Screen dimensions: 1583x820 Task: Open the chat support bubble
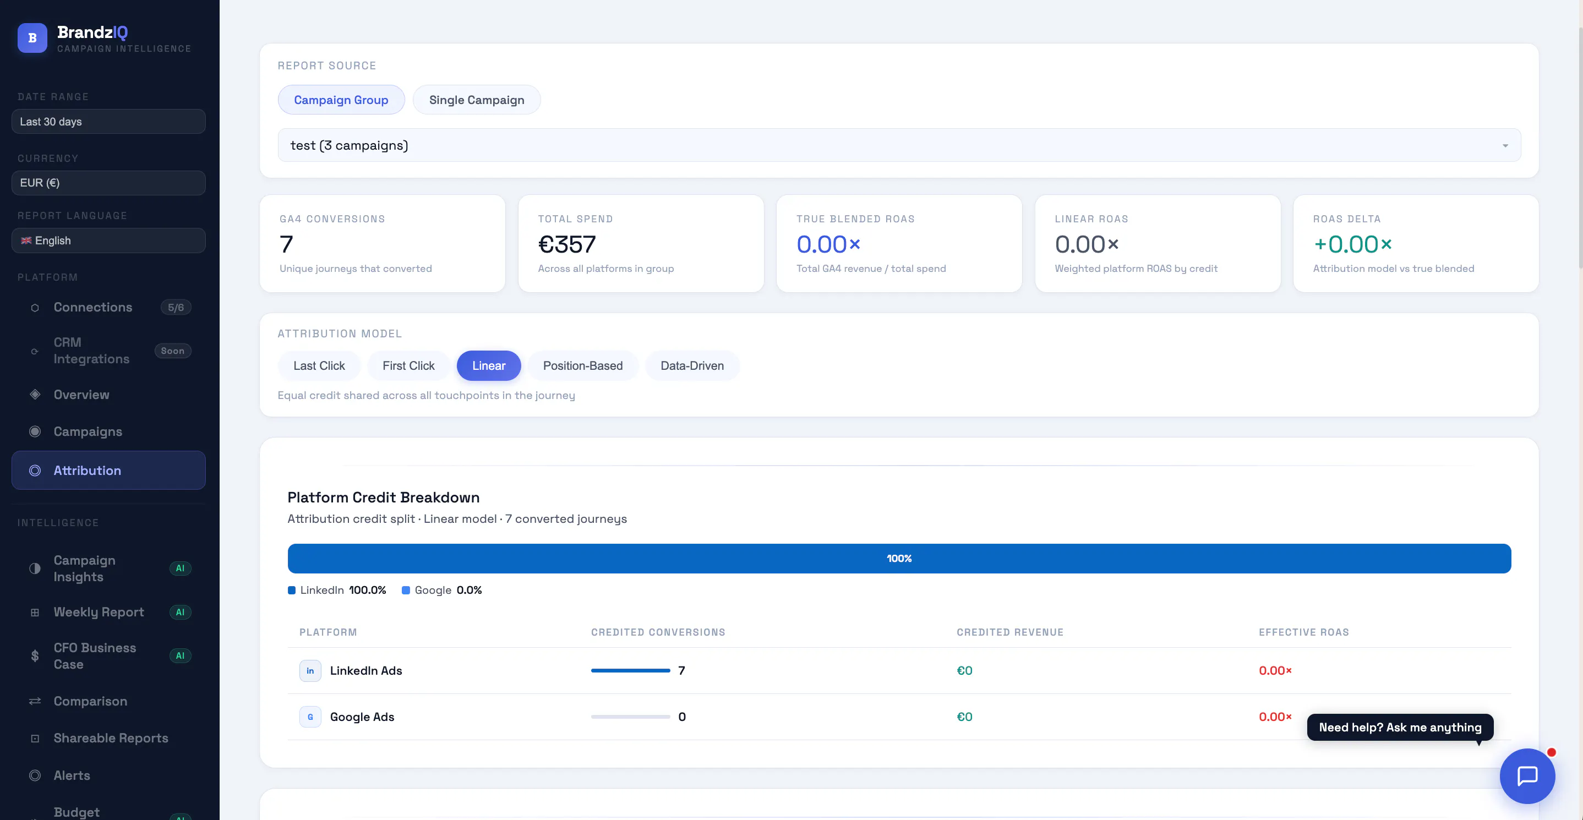click(1527, 776)
